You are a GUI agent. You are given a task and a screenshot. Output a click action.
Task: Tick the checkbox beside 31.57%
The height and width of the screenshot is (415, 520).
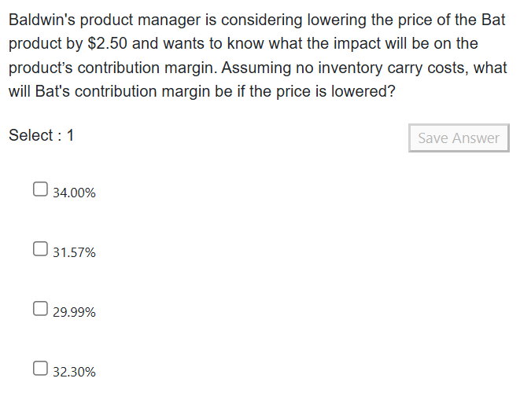(40, 249)
